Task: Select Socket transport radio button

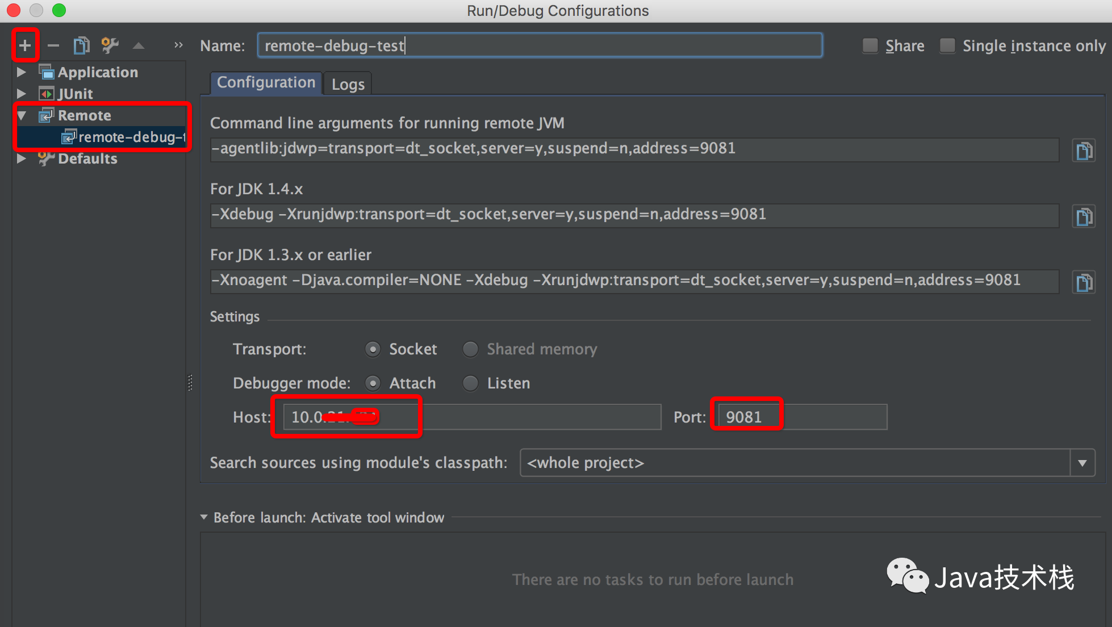Action: click(373, 349)
